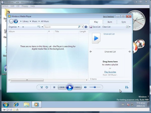151x113 pixels.
Task: Skip to the next track
Action: tap(78, 87)
